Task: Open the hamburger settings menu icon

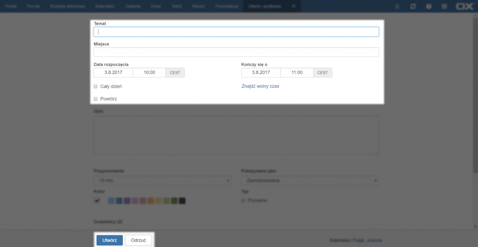Action: [443, 6]
